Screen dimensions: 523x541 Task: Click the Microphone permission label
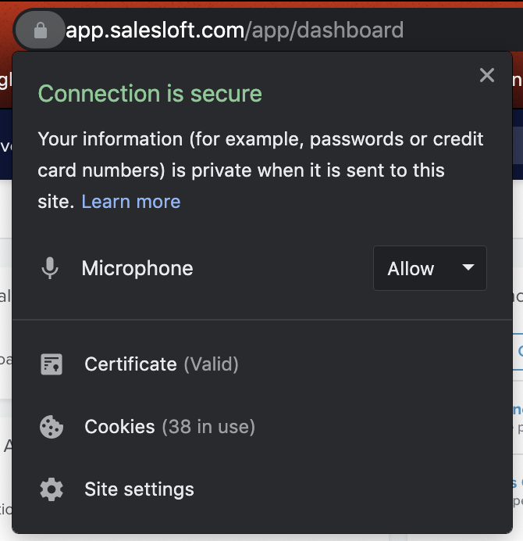(x=137, y=269)
